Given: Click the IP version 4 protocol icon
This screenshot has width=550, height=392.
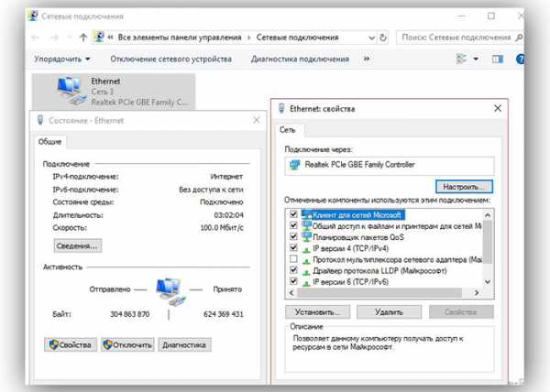Looking at the screenshot, I should click(x=306, y=249).
